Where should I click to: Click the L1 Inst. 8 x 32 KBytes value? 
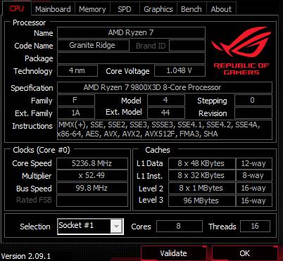(x=202, y=176)
